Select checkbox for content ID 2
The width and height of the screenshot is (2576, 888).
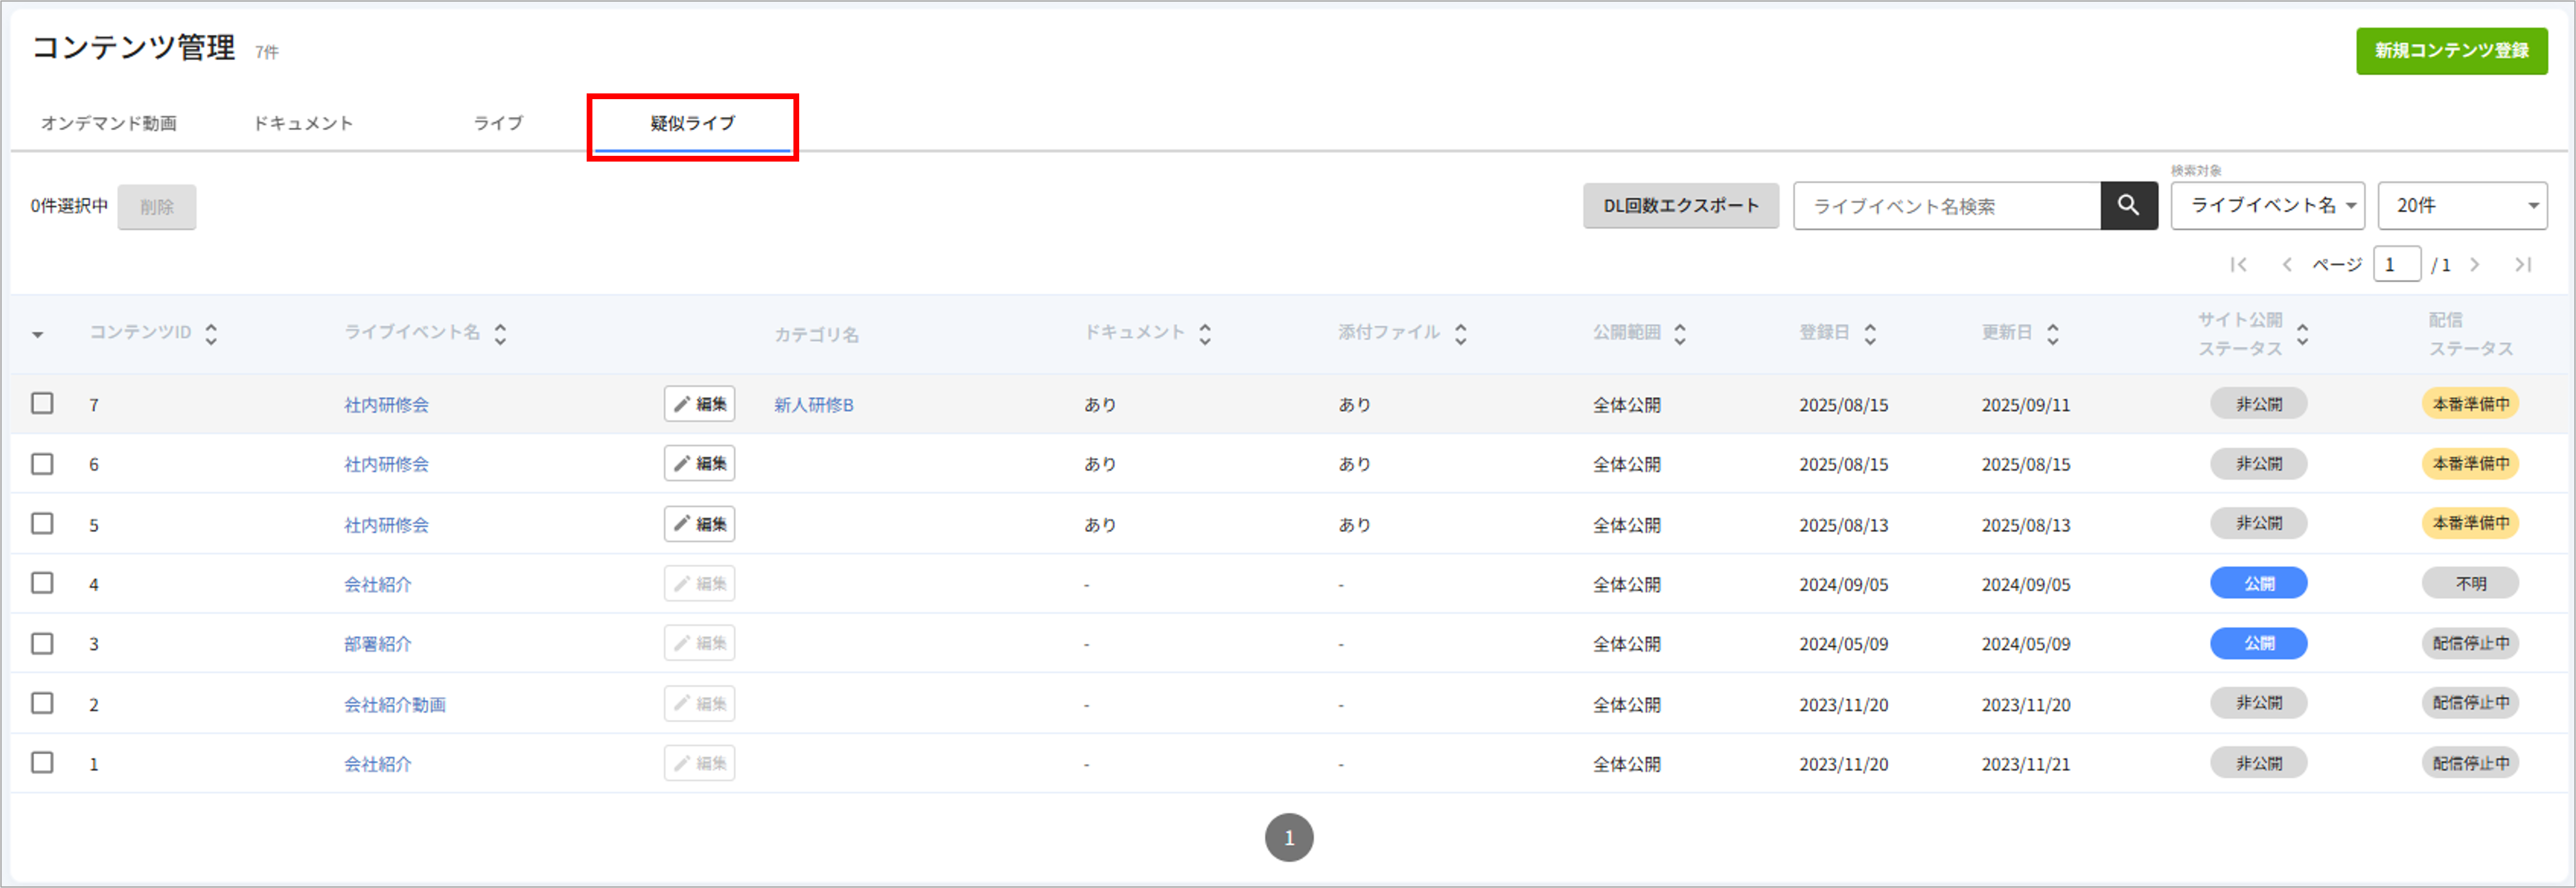(42, 703)
